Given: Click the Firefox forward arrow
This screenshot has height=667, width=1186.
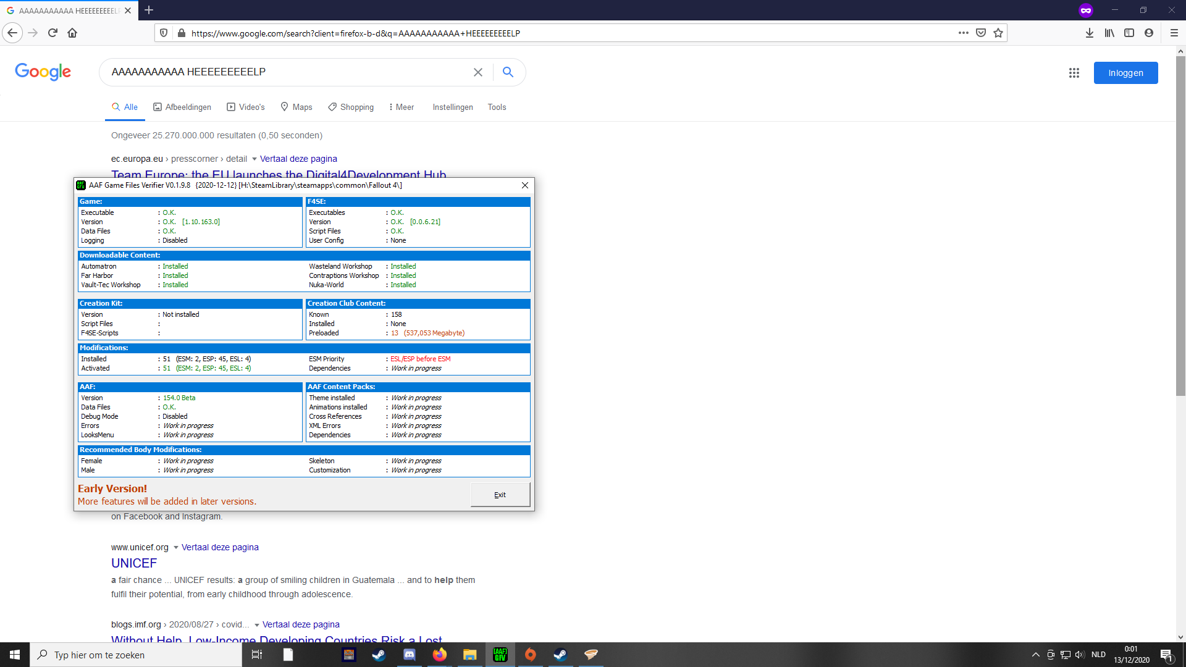Looking at the screenshot, I should (33, 33).
